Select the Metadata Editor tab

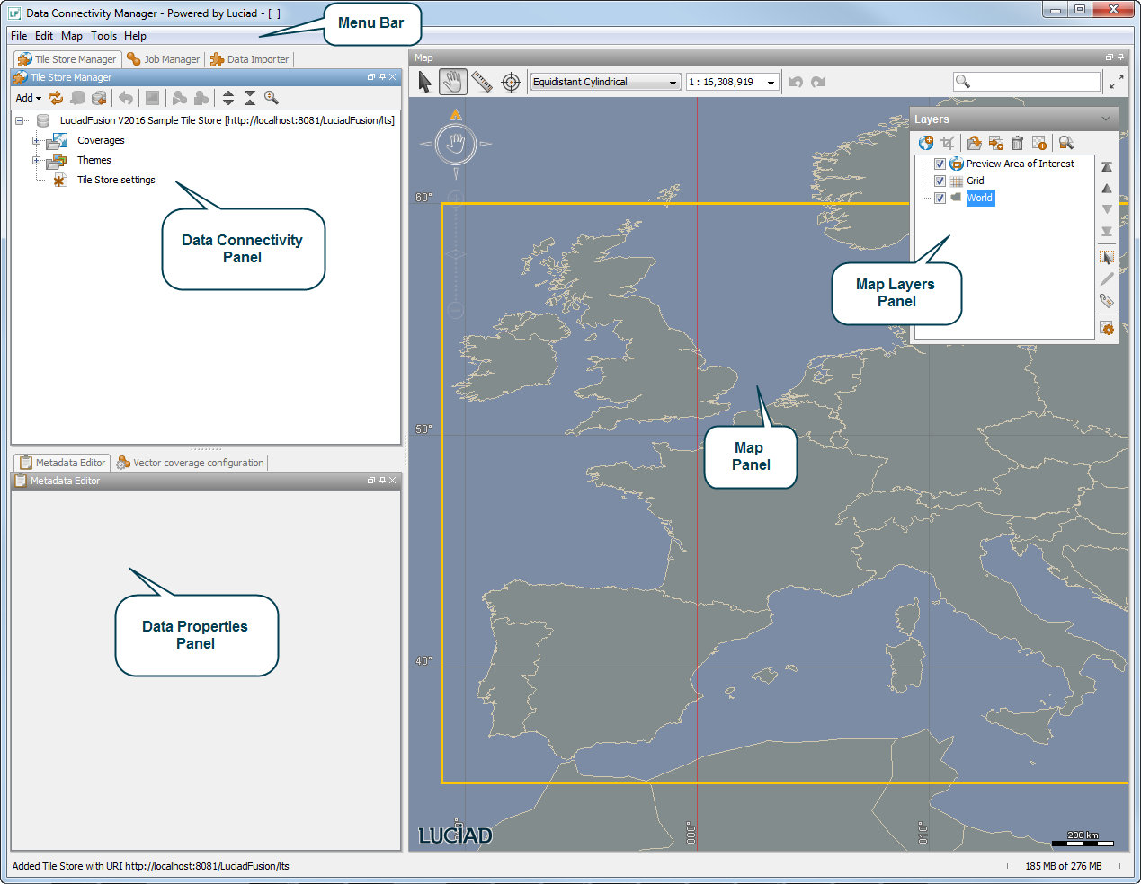point(62,463)
